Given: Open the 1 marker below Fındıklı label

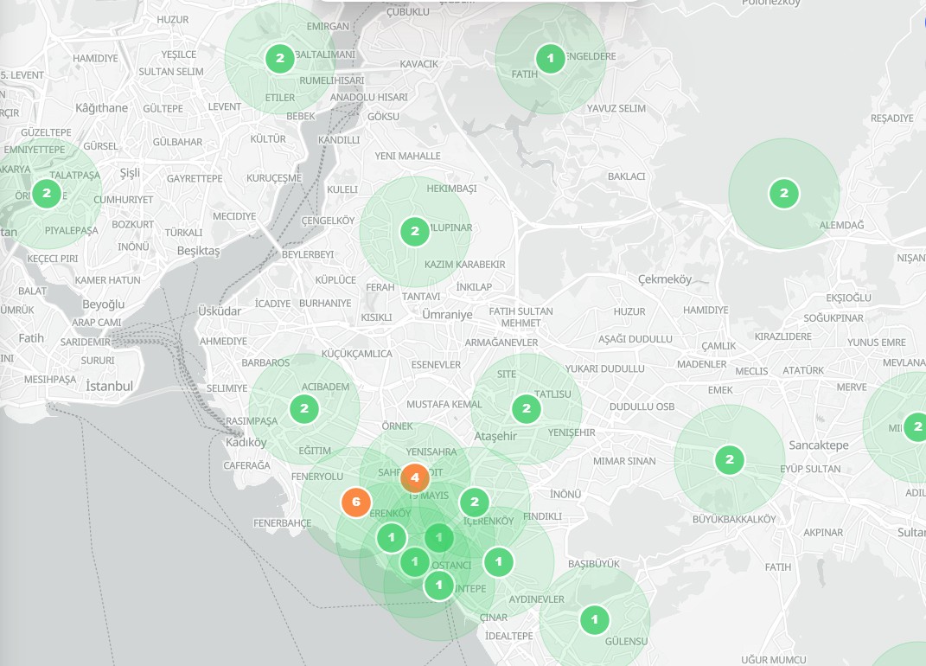Looking at the screenshot, I should coord(498,561).
